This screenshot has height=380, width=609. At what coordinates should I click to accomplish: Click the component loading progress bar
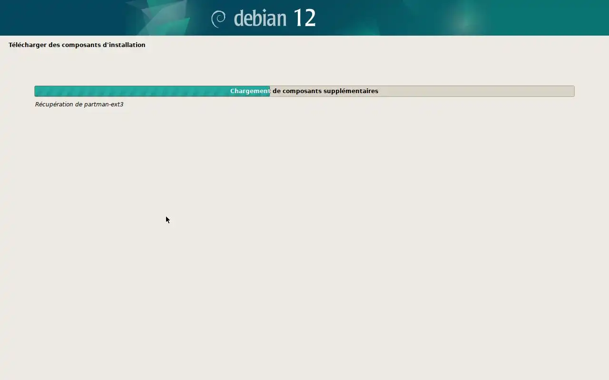[304, 91]
